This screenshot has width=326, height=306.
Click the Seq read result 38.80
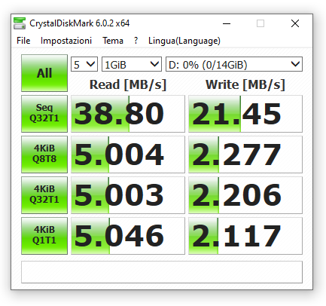pos(128,114)
